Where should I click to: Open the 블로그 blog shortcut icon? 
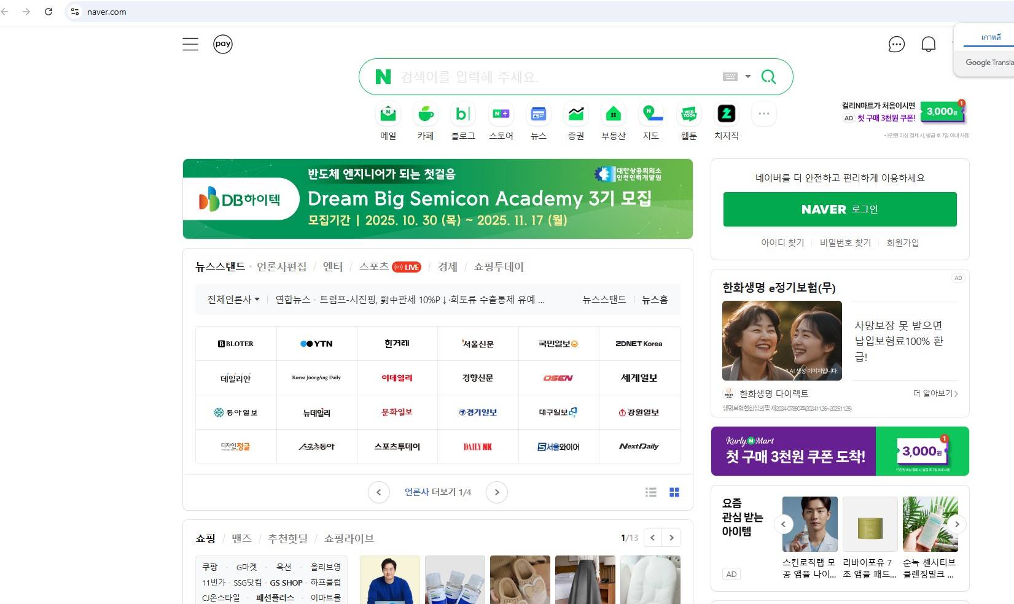pyautogui.click(x=463, y=114)
